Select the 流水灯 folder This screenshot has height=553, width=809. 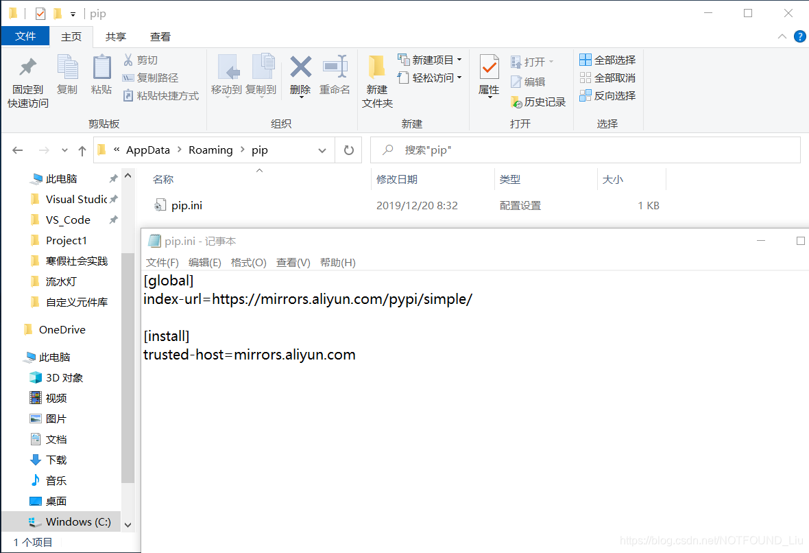[61, 282]
